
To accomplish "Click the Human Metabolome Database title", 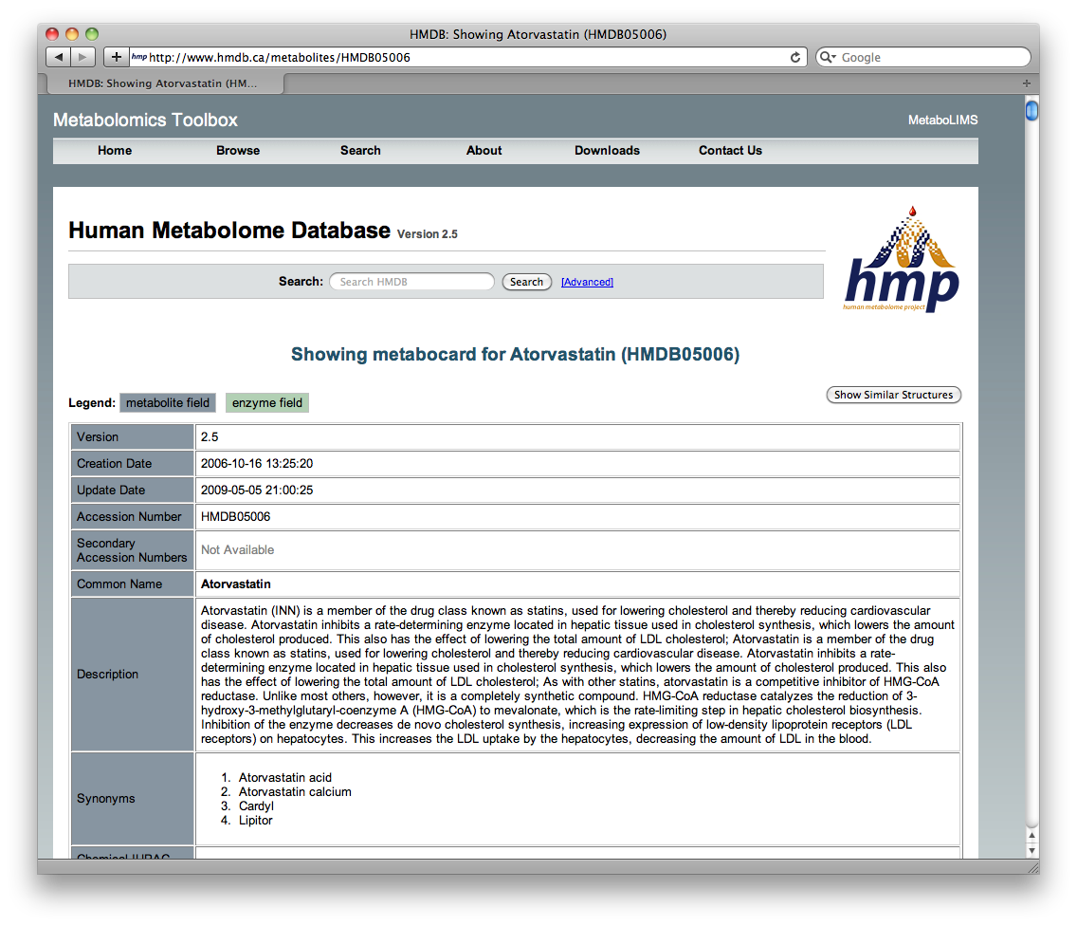I will pos(229,231).
